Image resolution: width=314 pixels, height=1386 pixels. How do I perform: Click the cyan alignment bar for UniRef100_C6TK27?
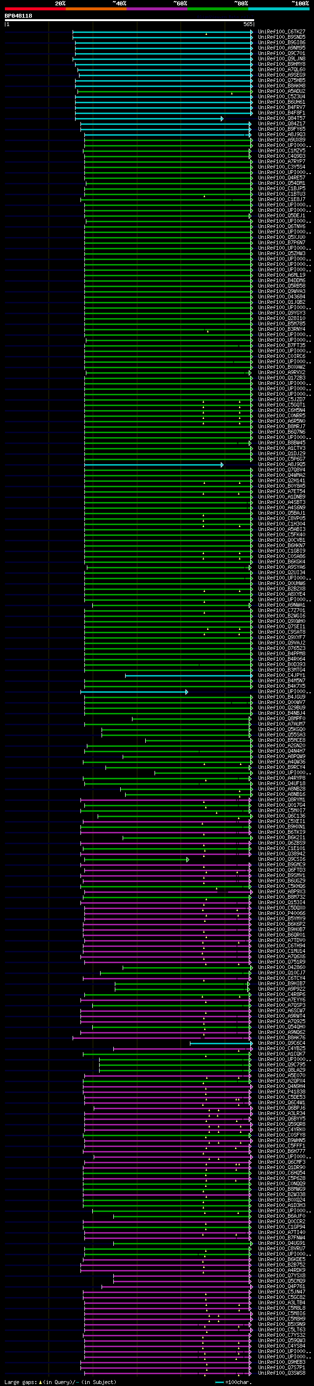(x=162, y=32)
